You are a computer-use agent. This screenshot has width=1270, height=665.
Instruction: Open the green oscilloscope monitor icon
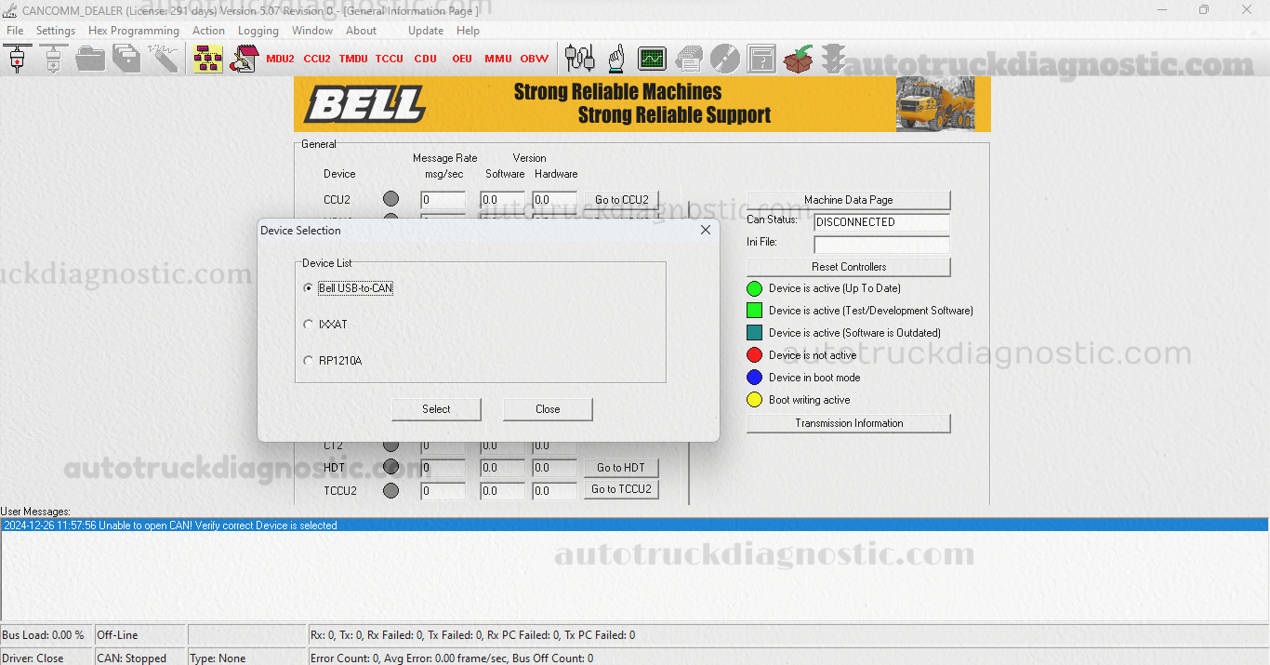click(652, 59)
